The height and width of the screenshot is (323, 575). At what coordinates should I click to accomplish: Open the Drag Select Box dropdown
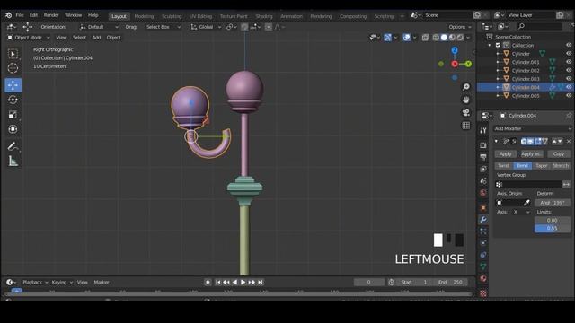[163, 27]
